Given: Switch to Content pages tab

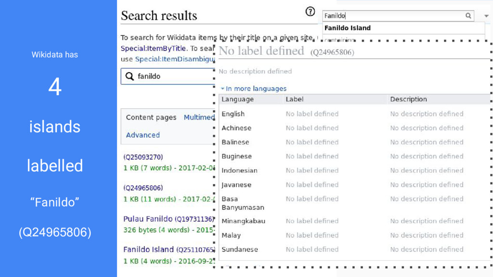Looking at the screenshot, I should (x=151, y=117).
